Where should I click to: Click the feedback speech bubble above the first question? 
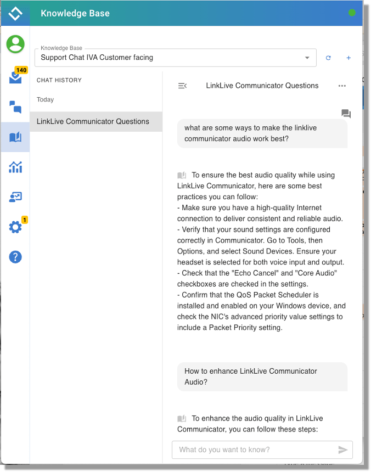[346, 114]
